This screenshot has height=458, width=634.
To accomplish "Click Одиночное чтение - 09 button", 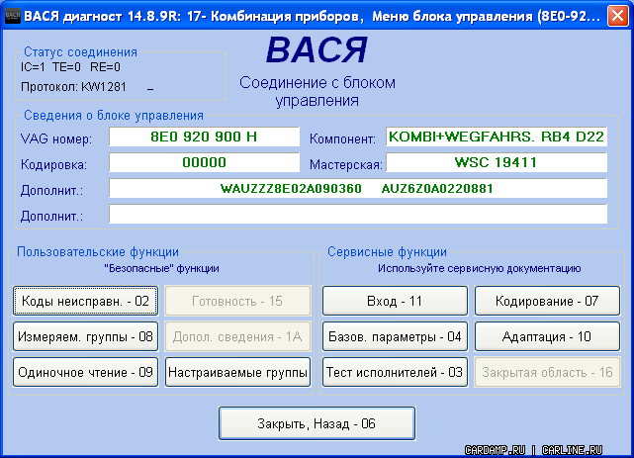I will click(85, 372).
